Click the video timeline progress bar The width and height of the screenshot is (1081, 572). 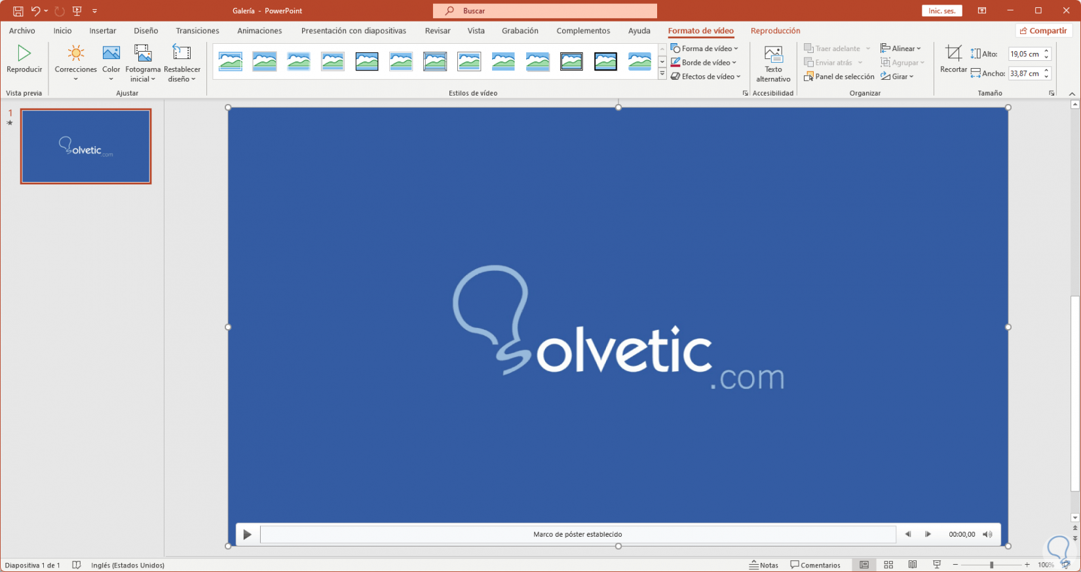point(578,535)
